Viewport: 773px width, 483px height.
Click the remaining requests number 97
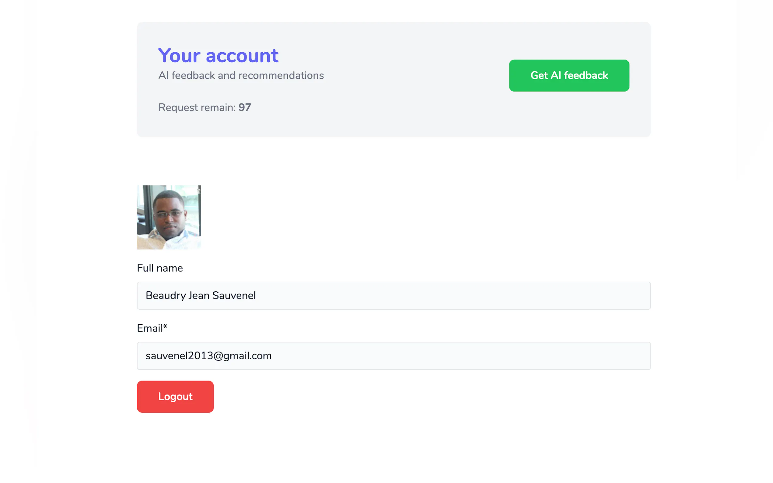(245, 108)
